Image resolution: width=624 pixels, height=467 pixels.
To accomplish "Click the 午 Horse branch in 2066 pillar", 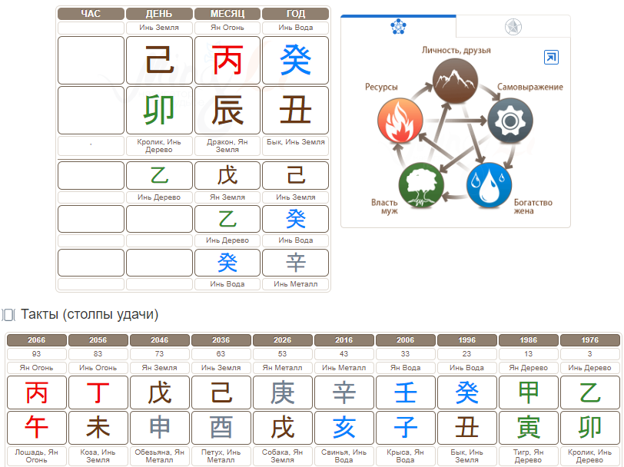I will click(x=36, y=426).
